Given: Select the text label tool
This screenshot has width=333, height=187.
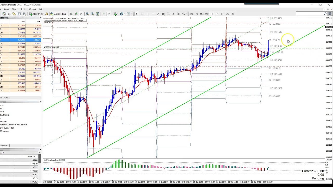Looking at the screenshot, I should pyautogui.click(x=178, y=14).
